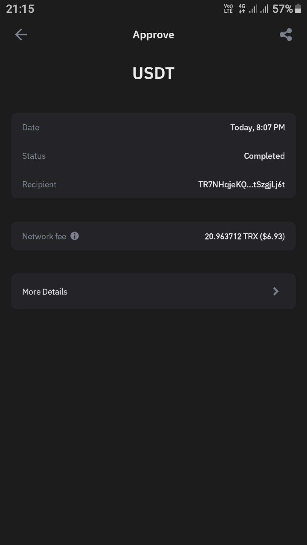Tap the VoLTE status bar icon
Viewport: 307px width, 545px height.
(228, 9)
